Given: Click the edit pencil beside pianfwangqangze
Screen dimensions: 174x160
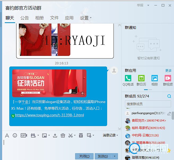Looking at the screenshot, I should [x=169, y=113].
